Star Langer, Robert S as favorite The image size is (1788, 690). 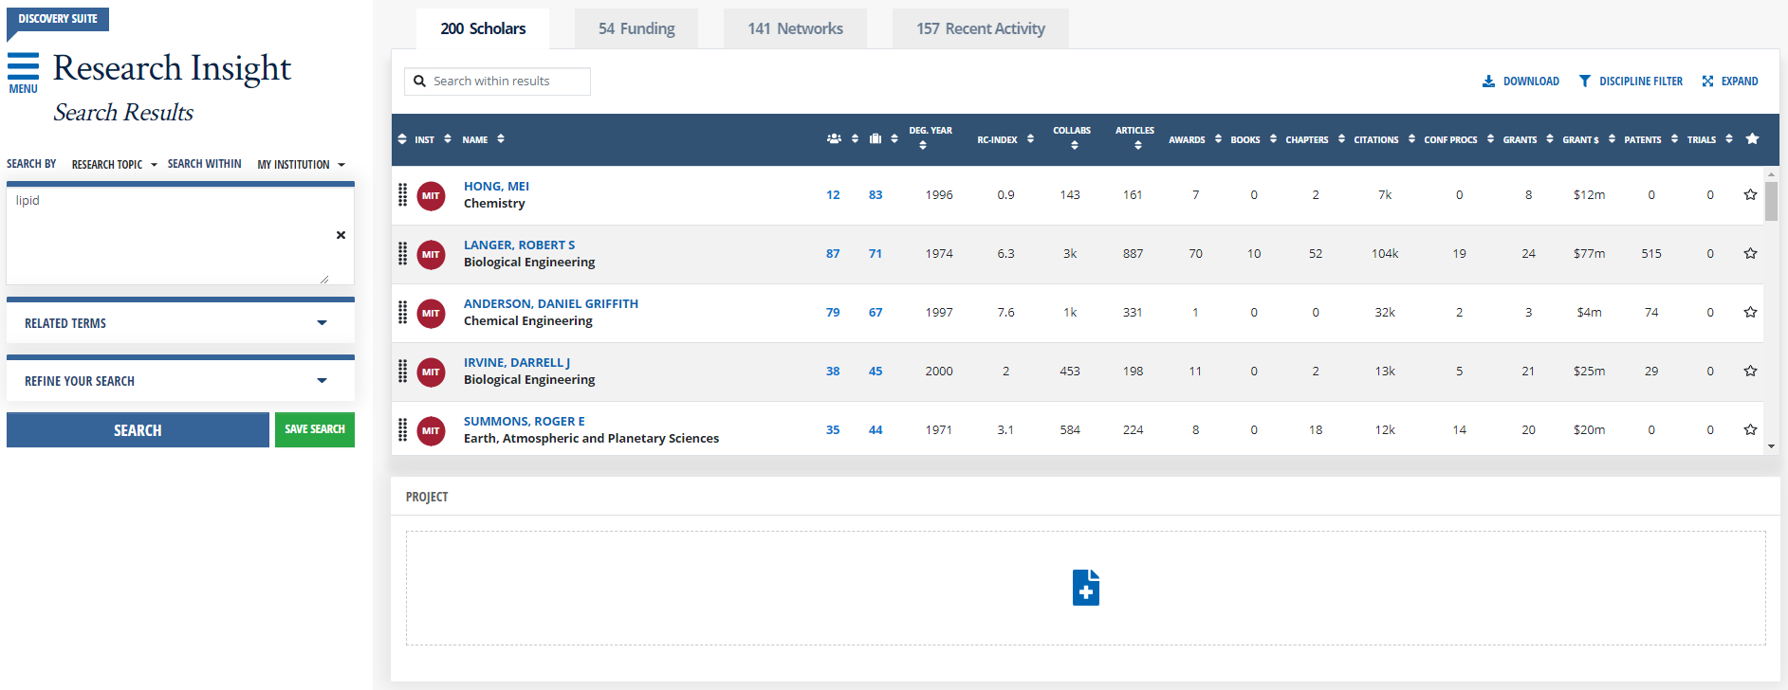[x=1750, y=254]
